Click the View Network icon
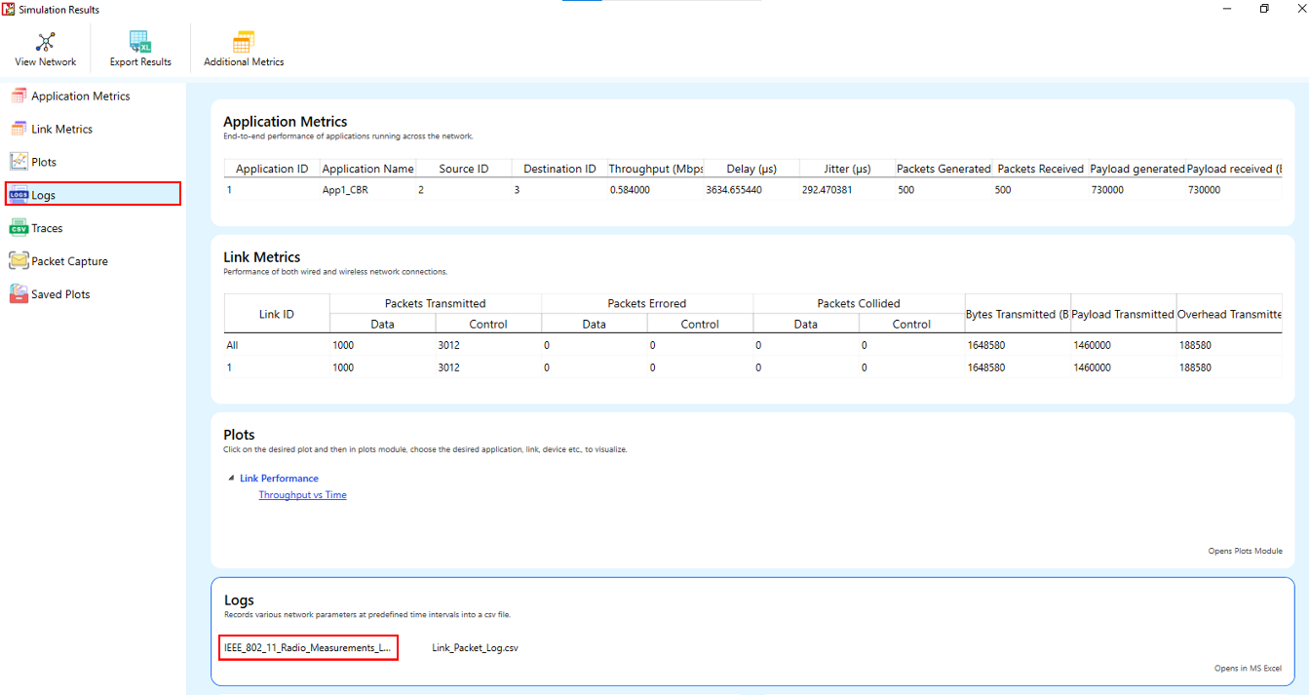The width and height of the screenshot is (1309, 695). pyautogui.click(x=45, y=42)
